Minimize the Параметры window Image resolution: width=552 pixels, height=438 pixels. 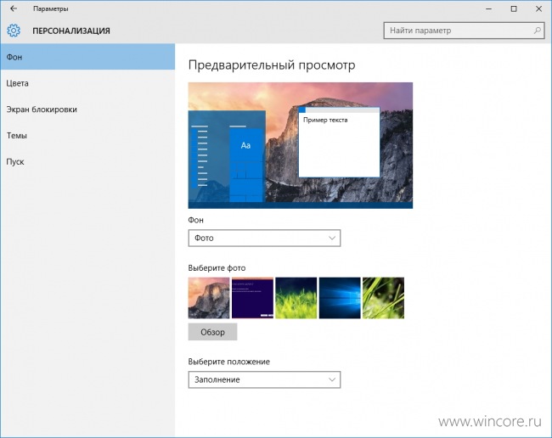tap(488, 8)
